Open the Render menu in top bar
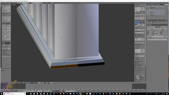Screen dimensions: 169x95 (x=8, y=3)
